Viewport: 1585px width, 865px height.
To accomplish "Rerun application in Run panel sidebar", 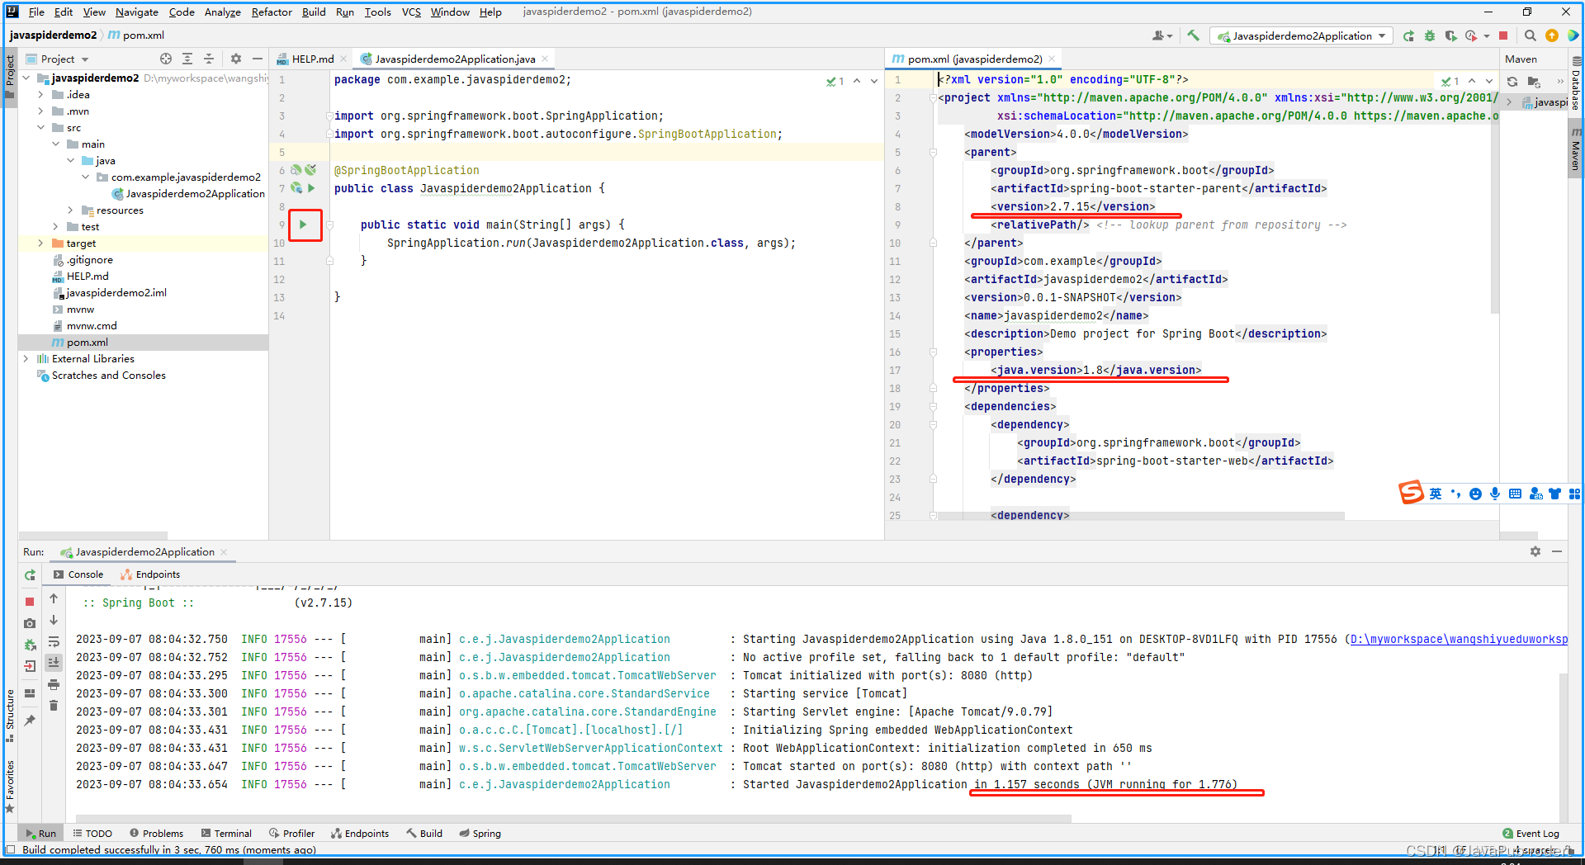I will (30, 575).
